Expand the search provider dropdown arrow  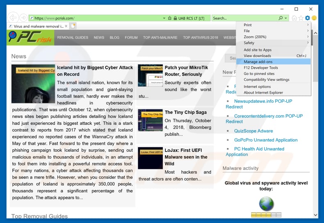286,18
